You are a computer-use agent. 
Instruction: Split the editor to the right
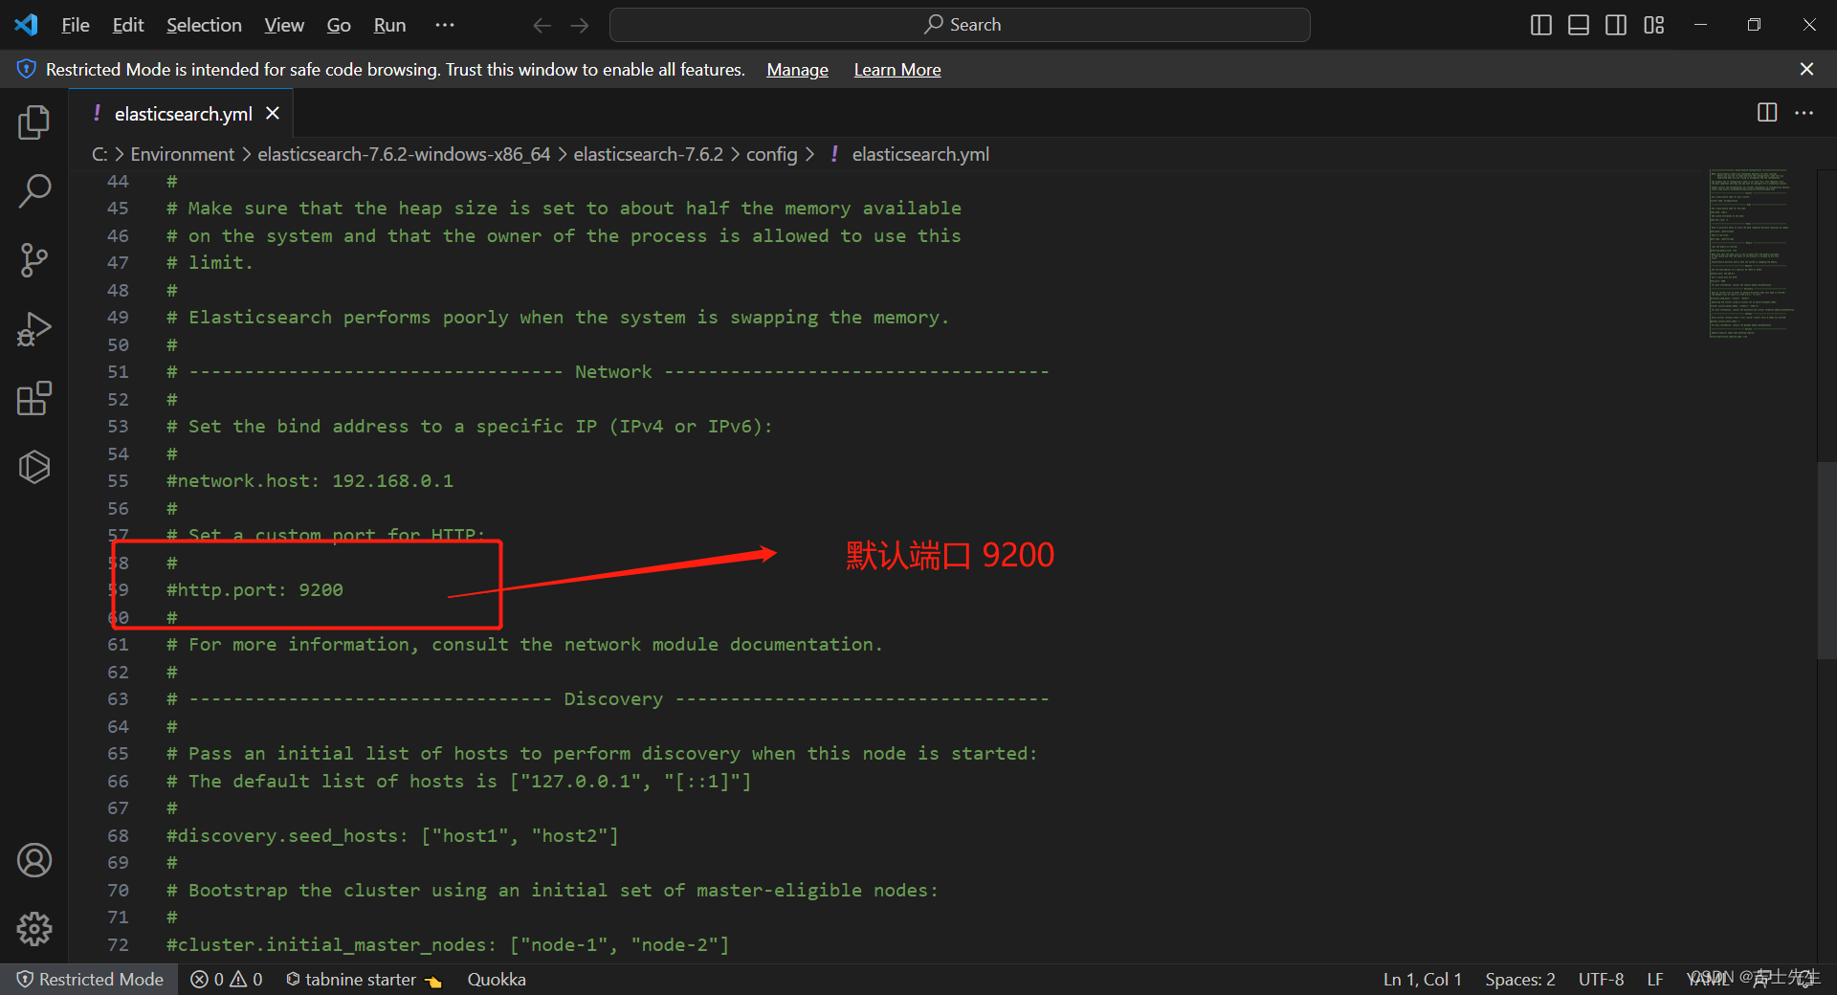coord(1767,113)
